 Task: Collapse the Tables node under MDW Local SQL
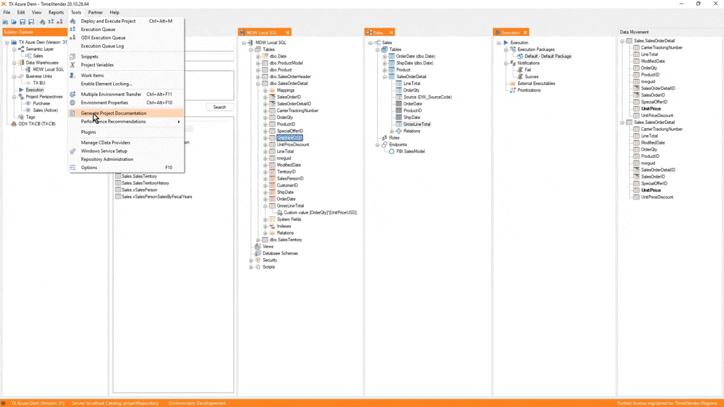coord(250,49)
